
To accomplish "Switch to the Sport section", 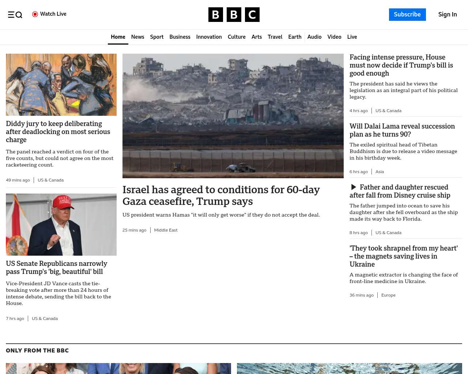I will click(157, 37).
